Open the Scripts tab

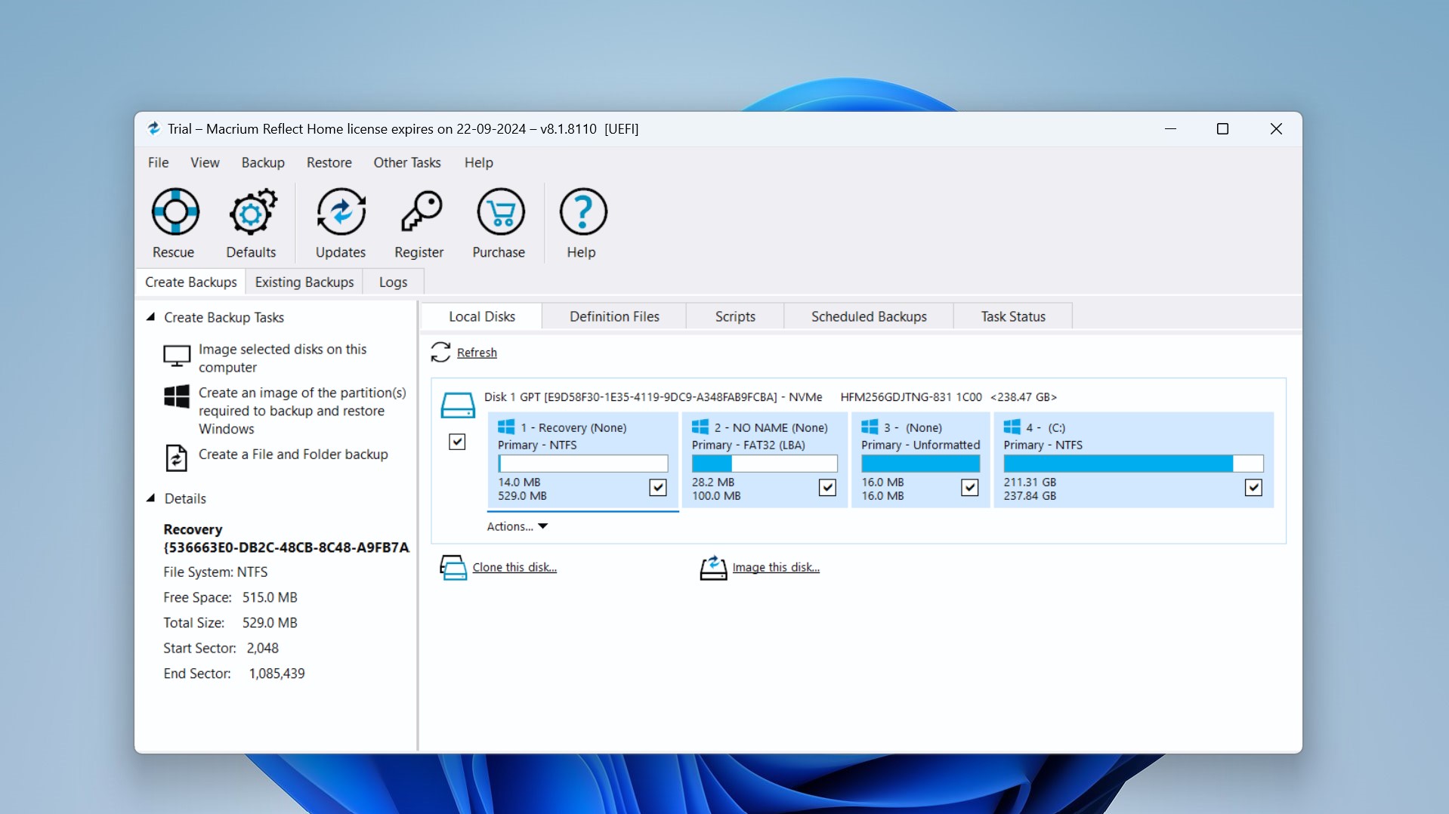pyautogui.click(x=735, y=316)
